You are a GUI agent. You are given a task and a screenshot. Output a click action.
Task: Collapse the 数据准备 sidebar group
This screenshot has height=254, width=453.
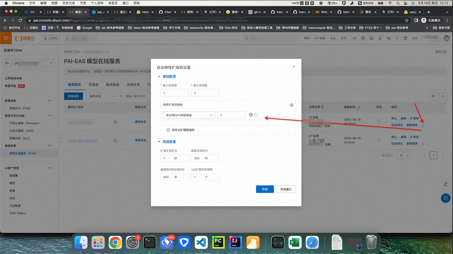[50, 101]
